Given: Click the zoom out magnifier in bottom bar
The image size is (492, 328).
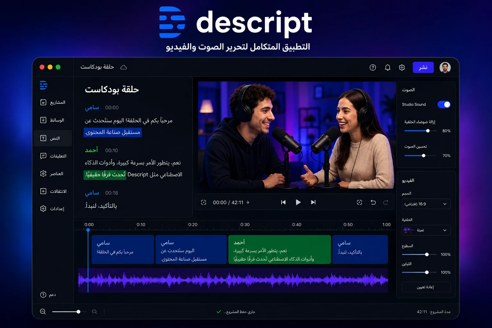Looking at the screenshot, I should 43,312.
